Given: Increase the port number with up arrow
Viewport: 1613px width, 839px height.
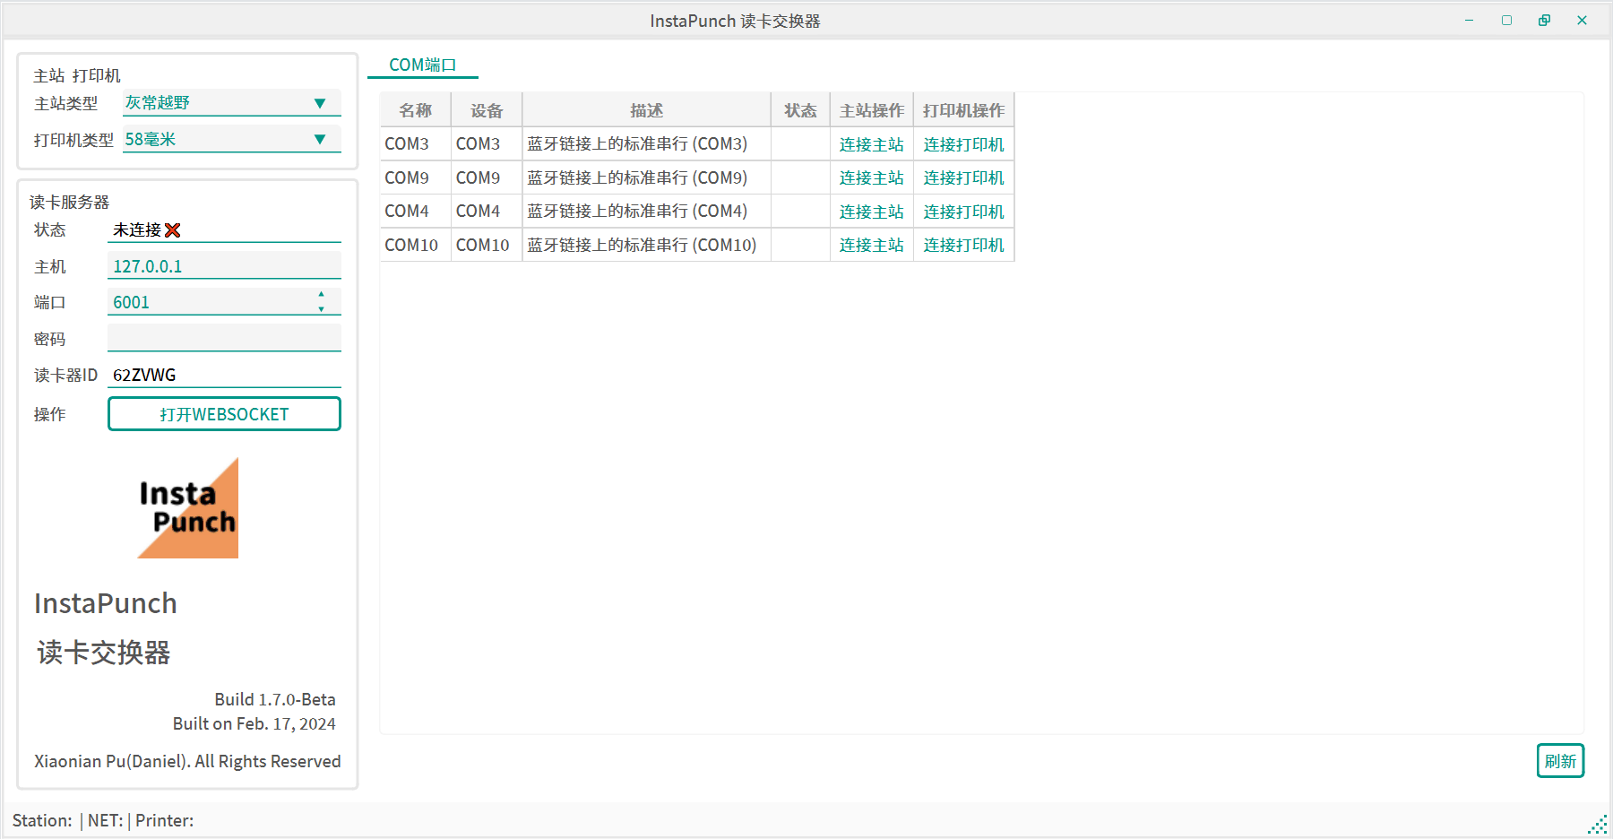Looking at the screenshot, I should point(321,295).
